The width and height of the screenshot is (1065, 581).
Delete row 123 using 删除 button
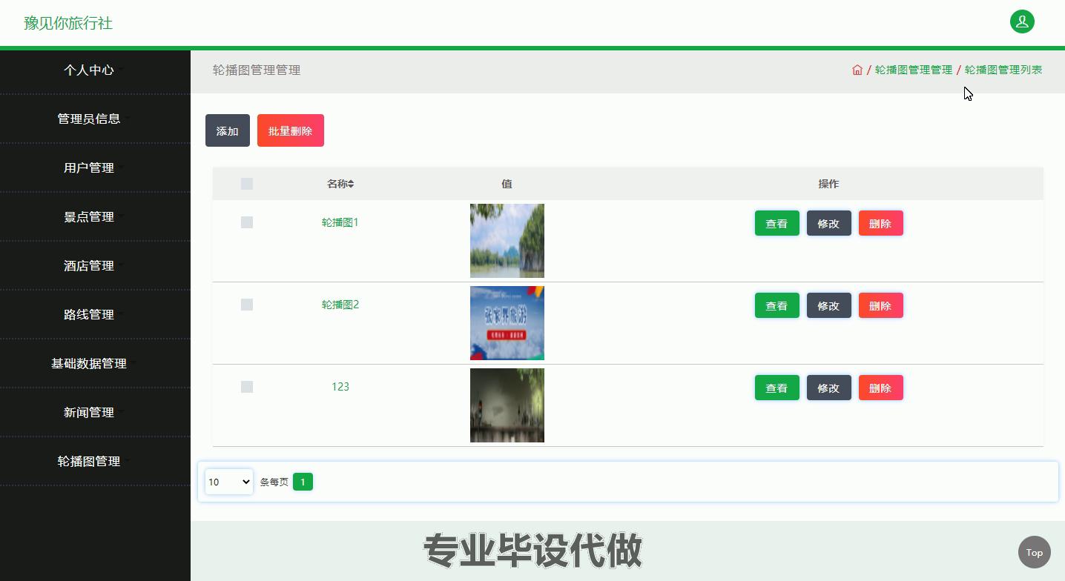881,388
